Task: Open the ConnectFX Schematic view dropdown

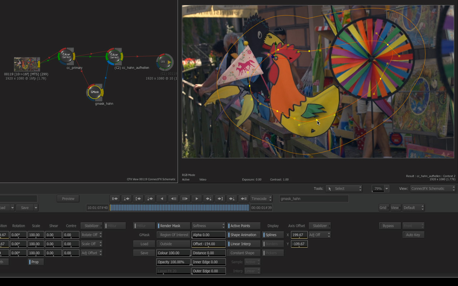Action: click(433, 188)
